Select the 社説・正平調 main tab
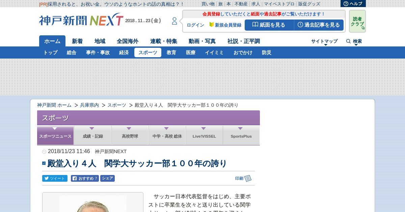The height and width of the screenshot is (212, 405). pyautogui.click(x=244, y=41)
